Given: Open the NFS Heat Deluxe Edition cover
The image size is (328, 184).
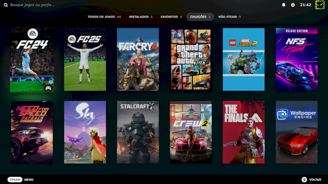Looking at the screenshot, I should click(296, 59).
